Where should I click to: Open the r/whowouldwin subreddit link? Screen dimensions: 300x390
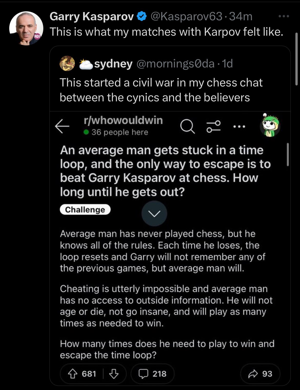coord(123,120)
